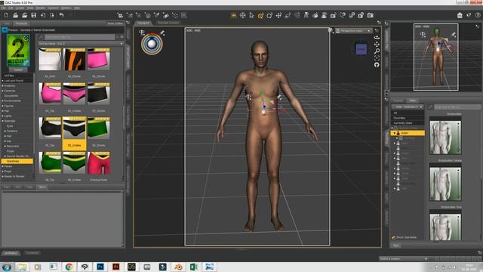This screenshot has height=272, width=483.
Task: Select the arrow pointer Node Selection tool
Action: coord(251,15)
